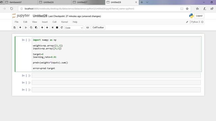This screenshot has width=216, height=121.
Task: Click the pred=(weights*inputs).sum() line
Action: click(x=50, y=63)
